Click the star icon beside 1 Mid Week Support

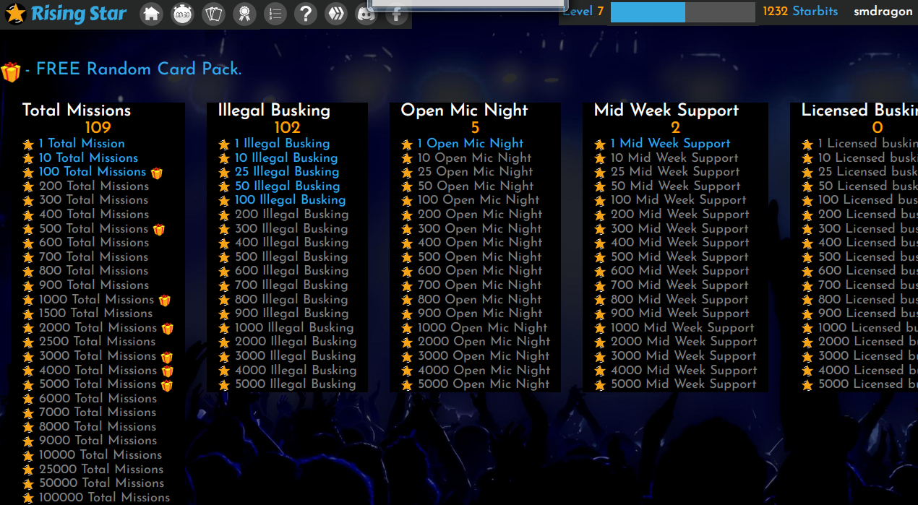pos(600,144)
